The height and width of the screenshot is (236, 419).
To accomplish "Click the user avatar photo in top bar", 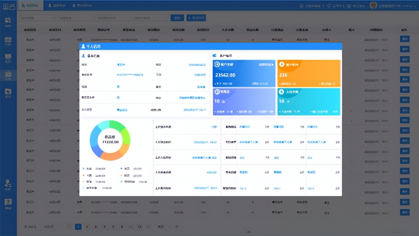I will [x=373, y=6].
